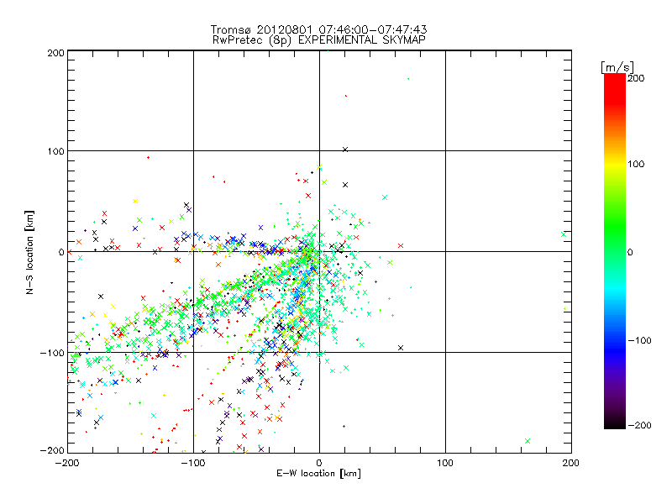Click the x-axis tick label '-100'
672x504 pixels.
click(193, 464)
